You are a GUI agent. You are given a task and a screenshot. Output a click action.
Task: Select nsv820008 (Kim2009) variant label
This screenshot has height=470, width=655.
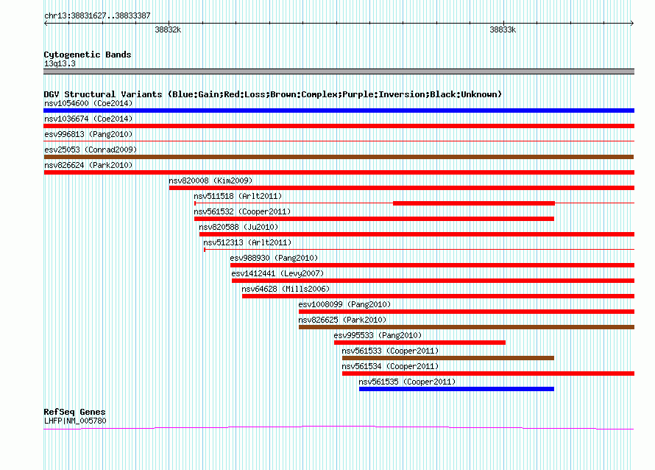210,180
